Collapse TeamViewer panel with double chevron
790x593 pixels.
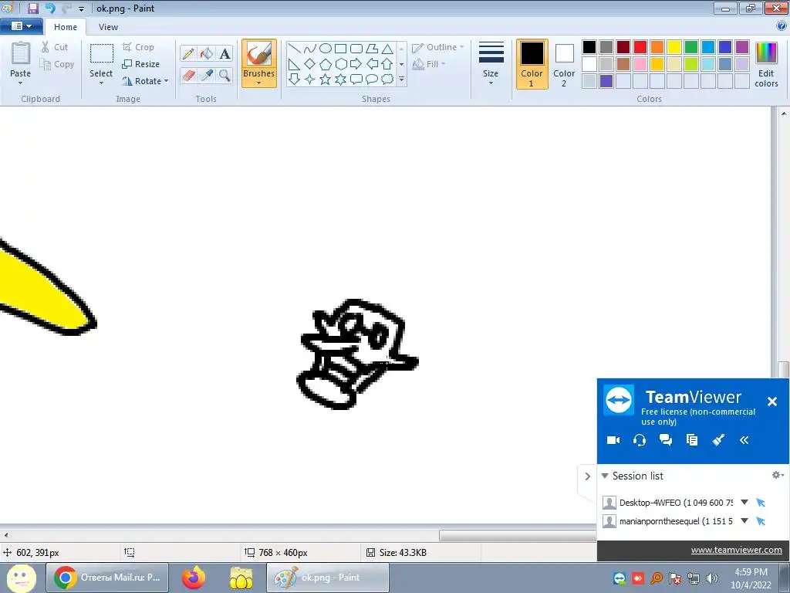pos(744,440)
